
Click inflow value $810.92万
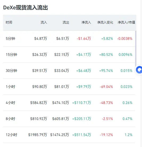(x=39, y=119)
